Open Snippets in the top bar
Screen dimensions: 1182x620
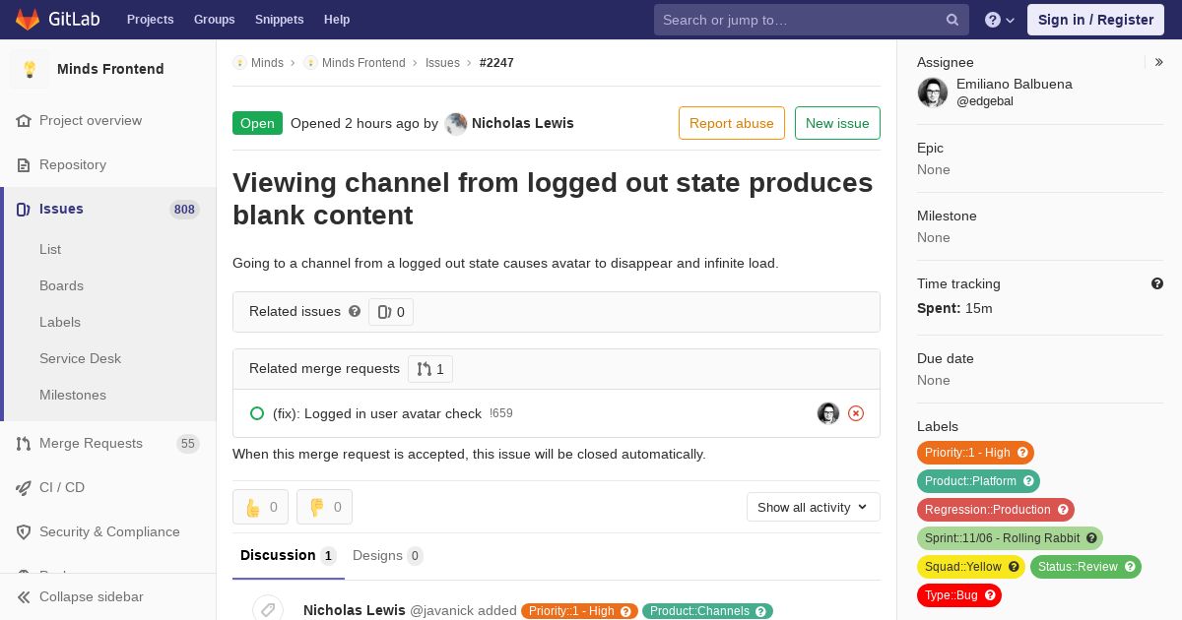[x=280, y=20]
